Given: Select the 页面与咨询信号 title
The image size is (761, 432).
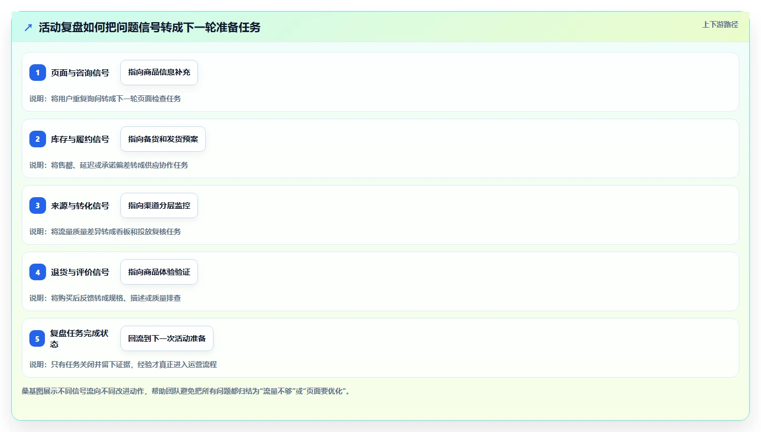Looking at the screenshot, I should [80, 73].
